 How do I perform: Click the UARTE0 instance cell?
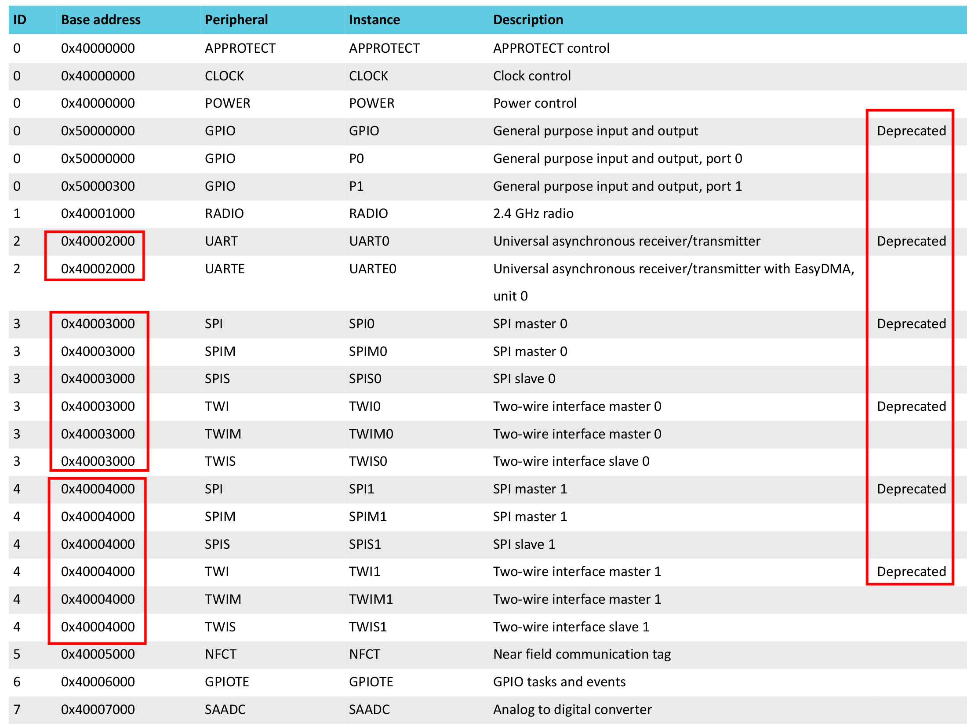(373, 268)
